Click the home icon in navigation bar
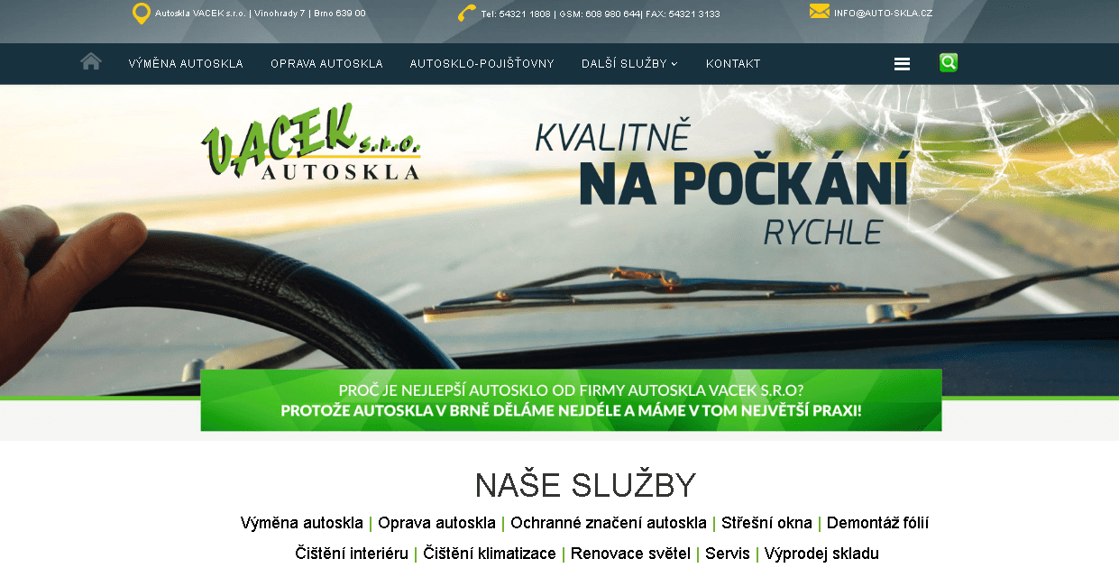 91,61
